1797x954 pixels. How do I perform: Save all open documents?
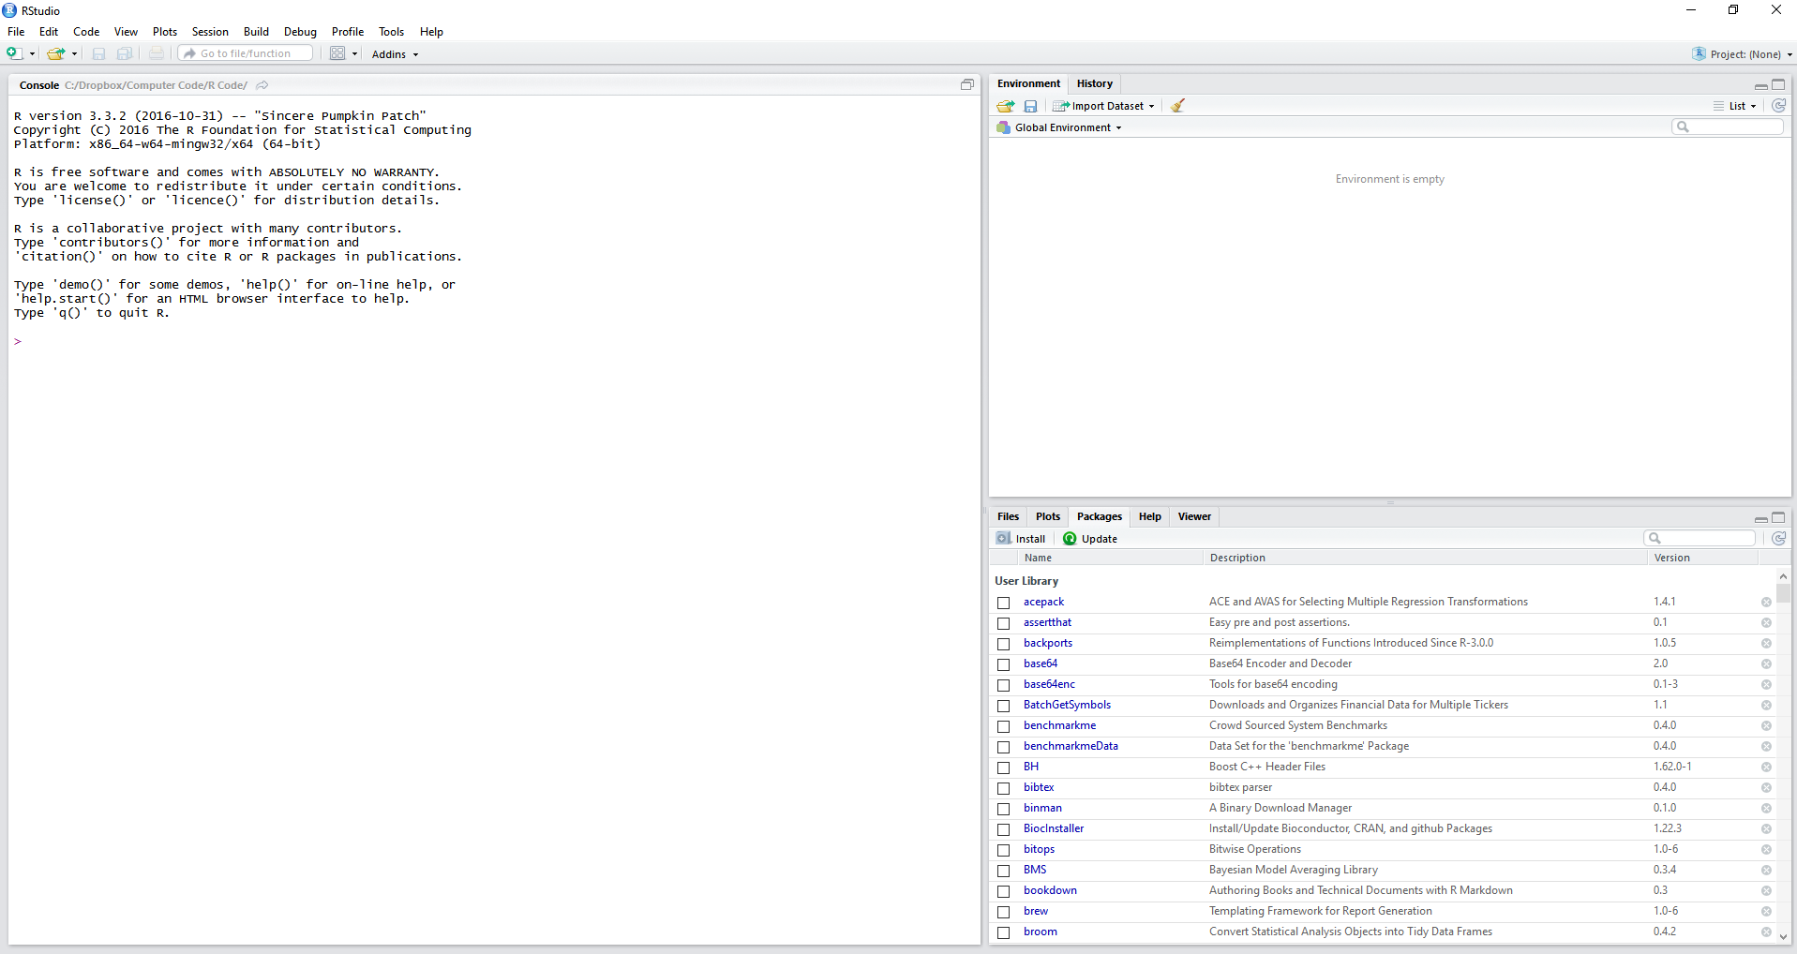(x=125, y=53)
